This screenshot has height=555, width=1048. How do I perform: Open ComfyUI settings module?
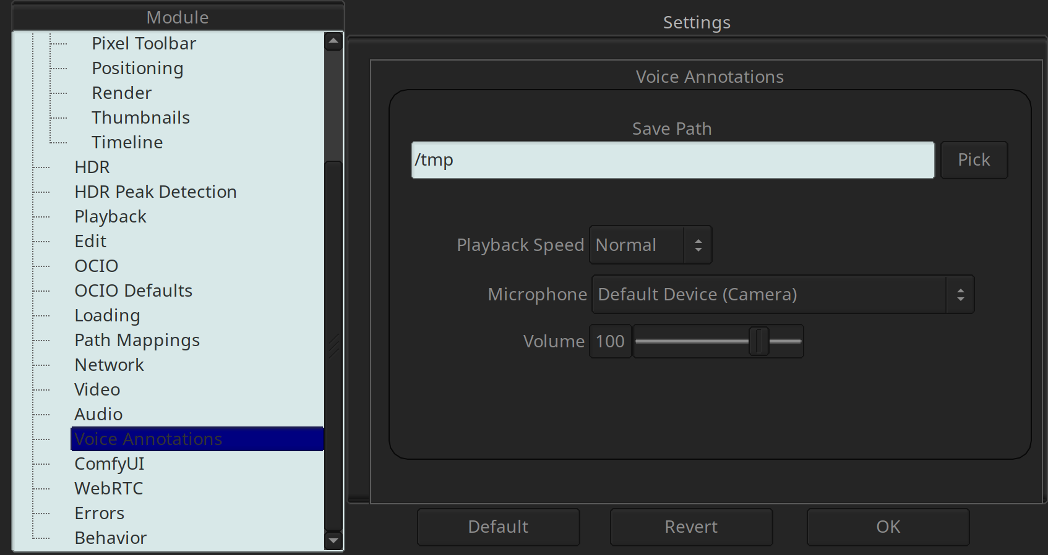pyautogui.click(x=109, y=464)
